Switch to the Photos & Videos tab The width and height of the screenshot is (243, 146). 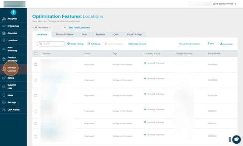[x=65, y=34]
